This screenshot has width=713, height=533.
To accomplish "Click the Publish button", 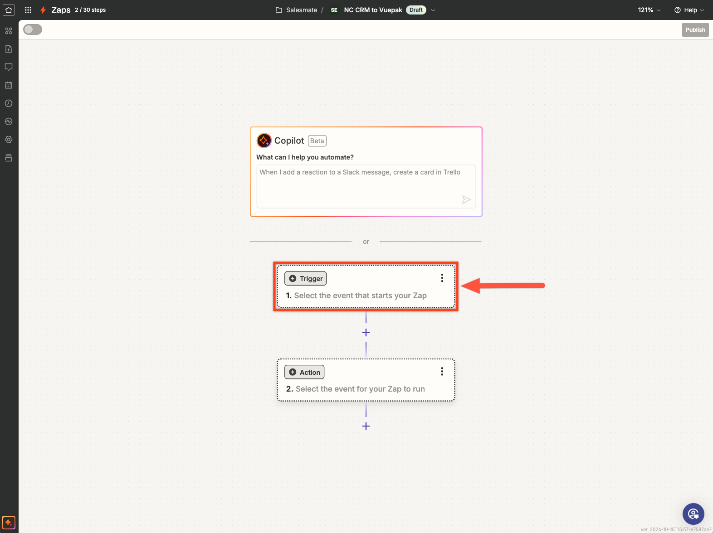I will [695, 30].
